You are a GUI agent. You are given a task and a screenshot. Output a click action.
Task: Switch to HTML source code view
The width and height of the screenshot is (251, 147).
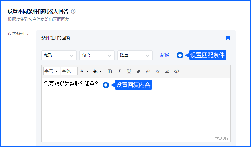click(177, 71)
